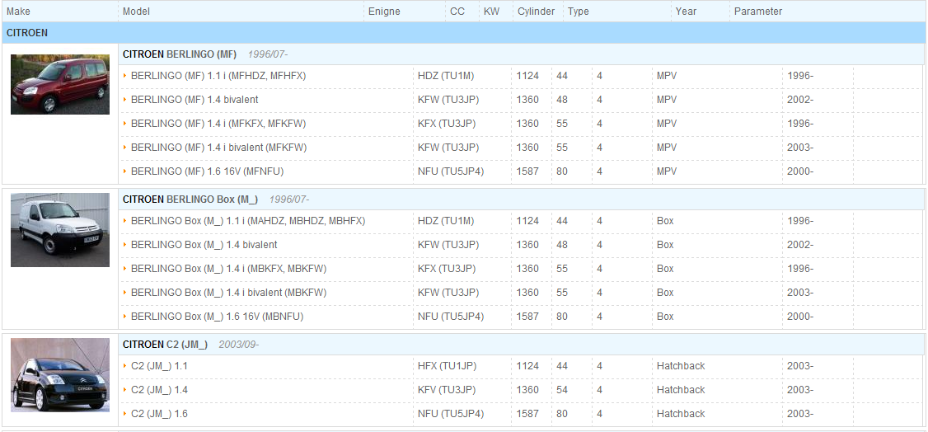Click the orange arrow beside BERLINGO Box 1.1 i
Screen dimensions: 928x432
click(x=125, y=221)
